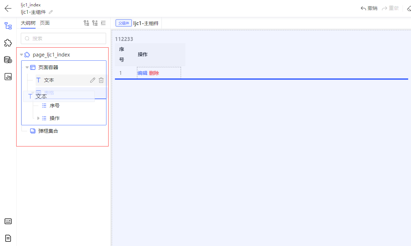Screen dimensions: 411x246
Task: Open the outline tree sidebar icon
Action: pos(8,26)
